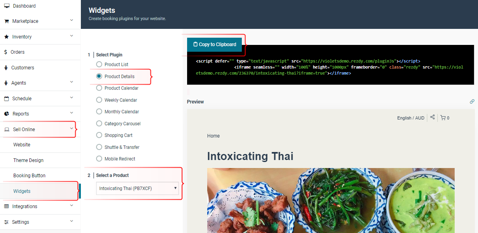478x233 pixels.
Task: Open the Select a Product dropdown
Action: (138, 188)
